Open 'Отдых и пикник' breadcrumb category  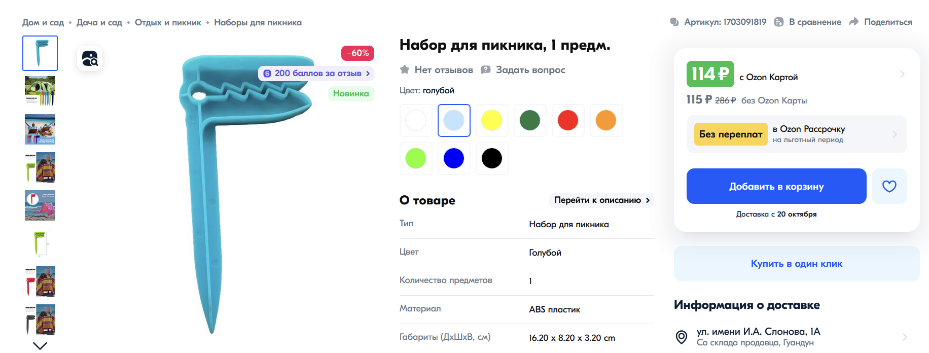coord(168,22)
